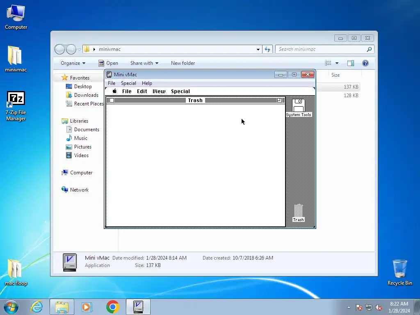This screenshot has width=420, height=315.
Task: Click the Trash window close box
Action: 112,100
